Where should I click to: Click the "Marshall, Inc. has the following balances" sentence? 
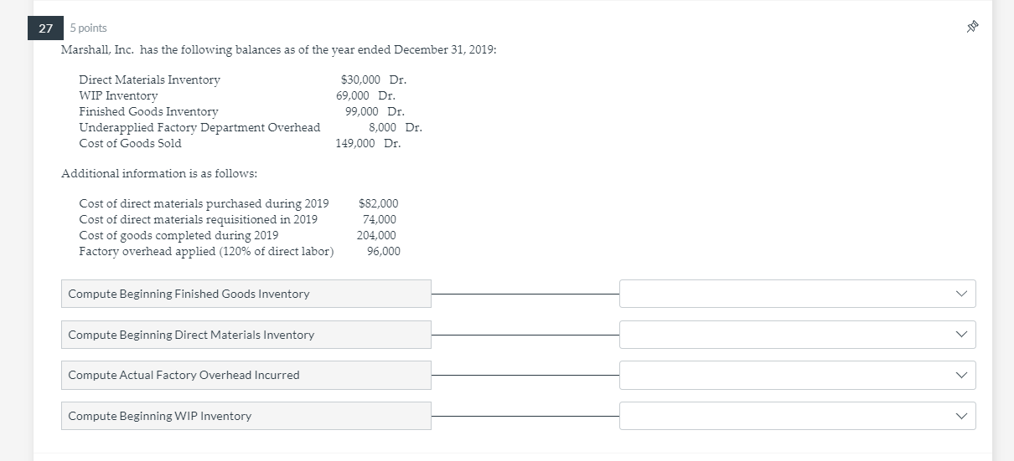[277, 50]
